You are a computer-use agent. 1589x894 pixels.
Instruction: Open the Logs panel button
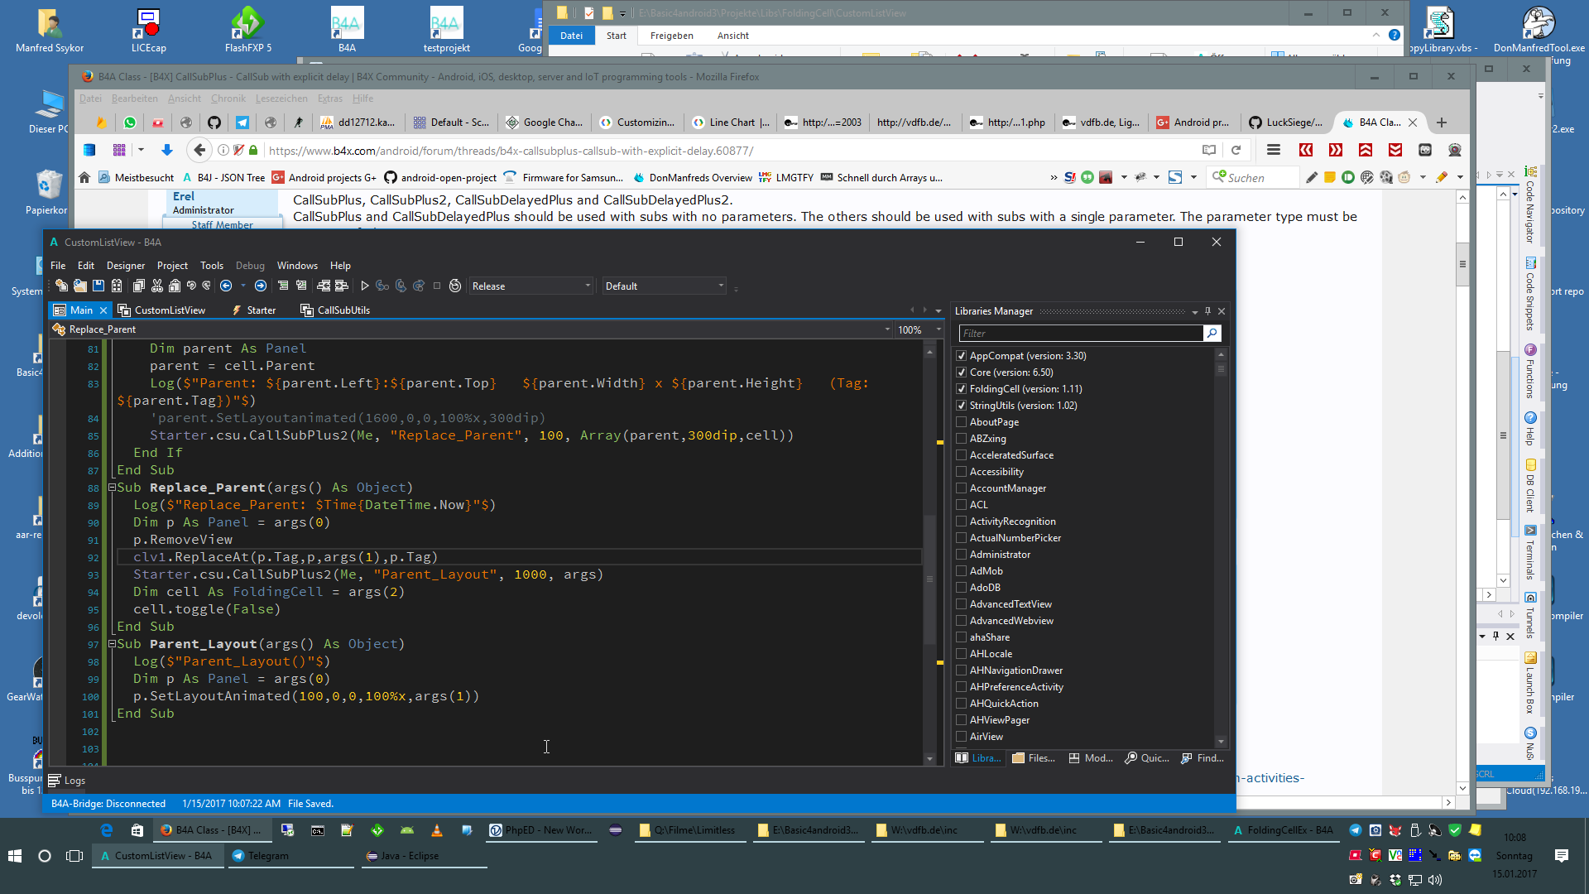pyautogui.click(x=67, y=781)
